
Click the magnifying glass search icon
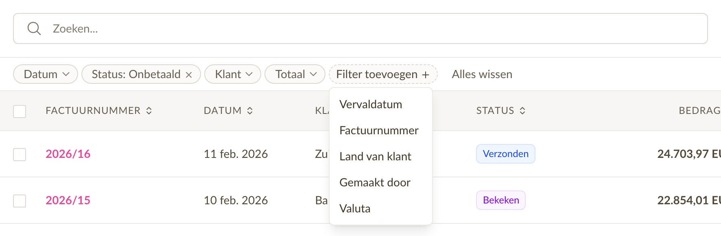pos(34,28)
